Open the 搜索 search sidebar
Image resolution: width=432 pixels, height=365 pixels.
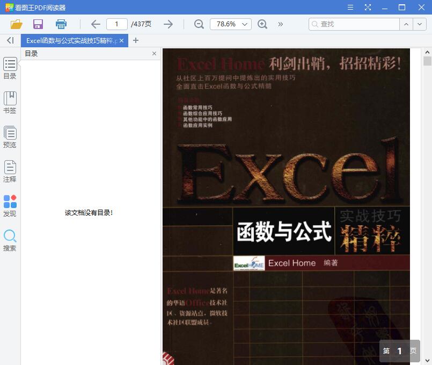(x=10, y=240)
